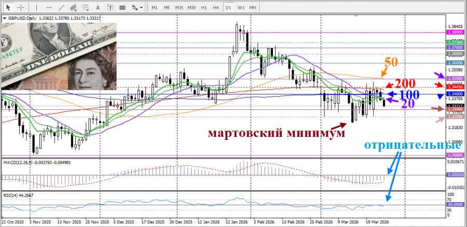Screen dimensions: 467x227
Task: Click the MACD 0.00000 zero level label
Action: tap(455, 175)
